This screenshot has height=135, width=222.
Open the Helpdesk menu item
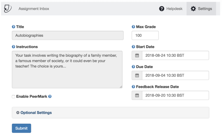click(x=171, y=9)
